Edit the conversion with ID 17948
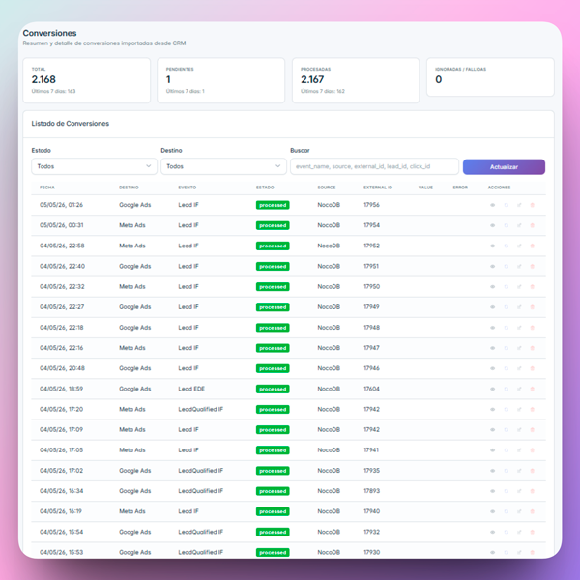Viewport: 580px width, 580px height. tap(519, 328)
